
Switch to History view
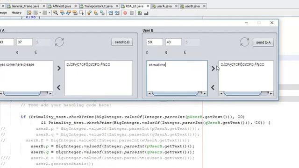click(x=16, y=13)
